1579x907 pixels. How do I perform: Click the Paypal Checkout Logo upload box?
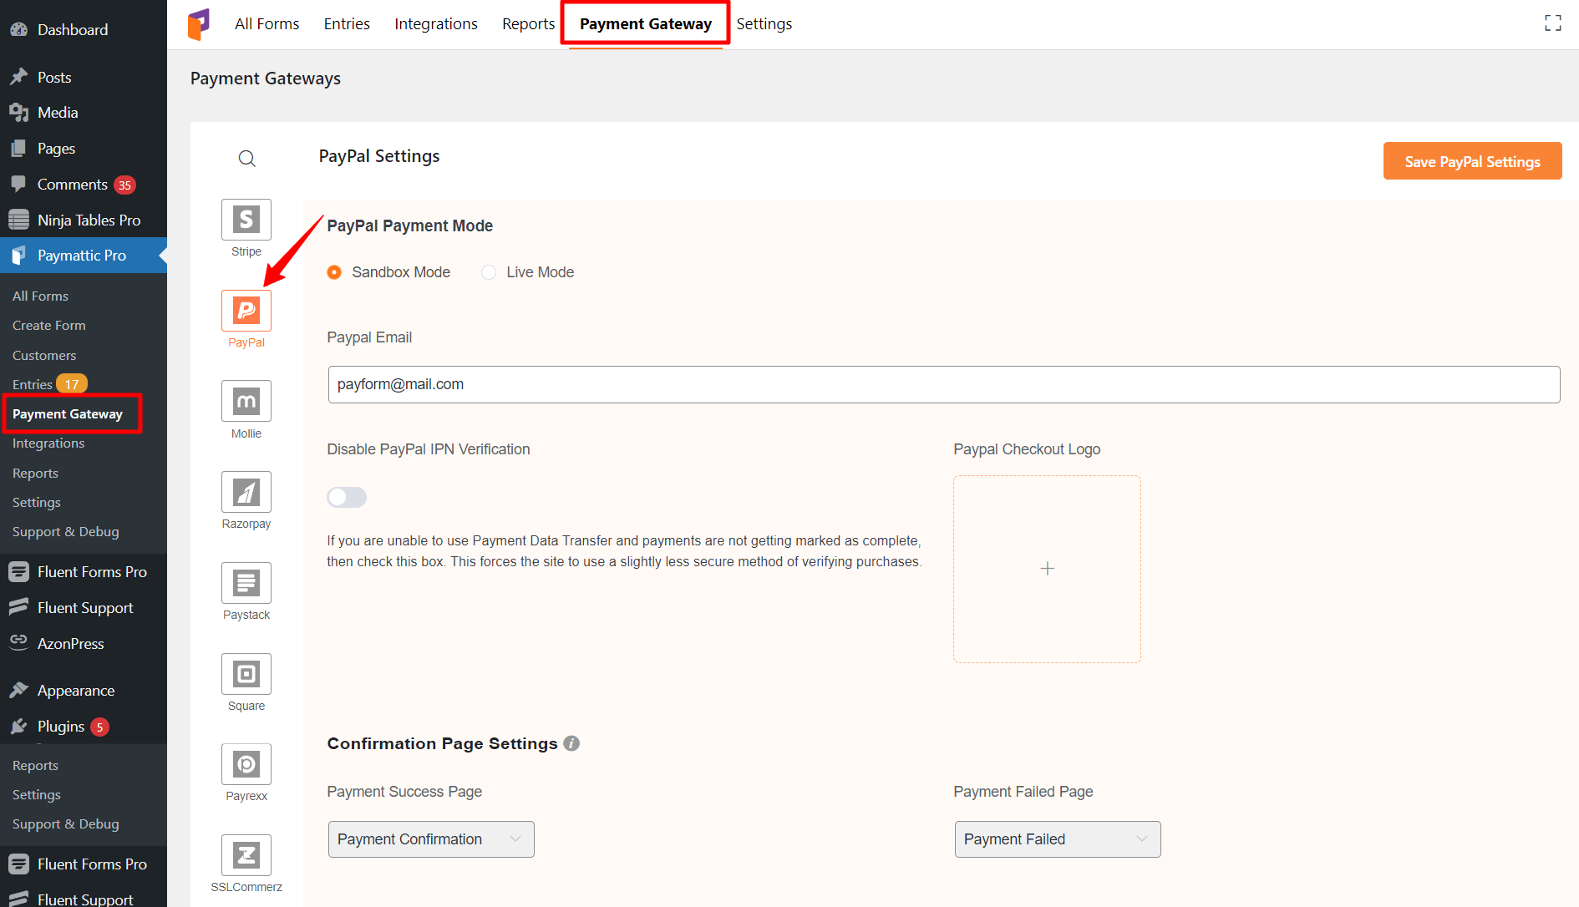(1048, 570)
